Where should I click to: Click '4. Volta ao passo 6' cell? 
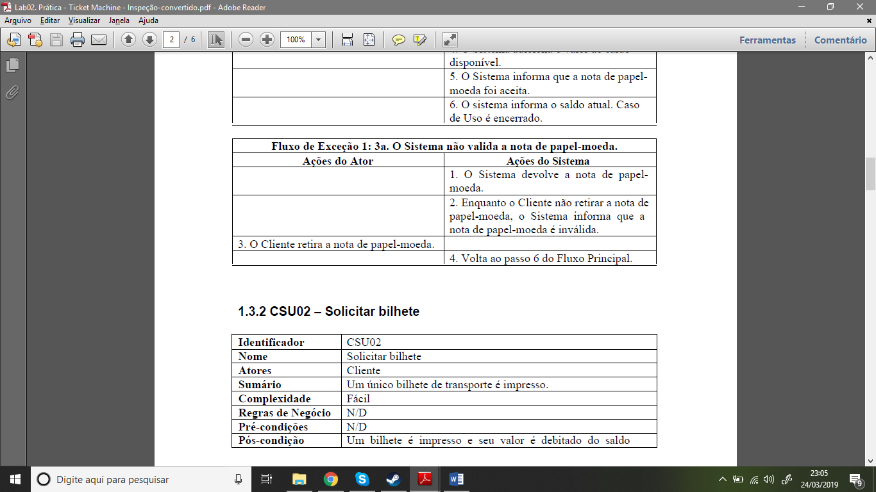pyautogui.click(x=550, y=258)
